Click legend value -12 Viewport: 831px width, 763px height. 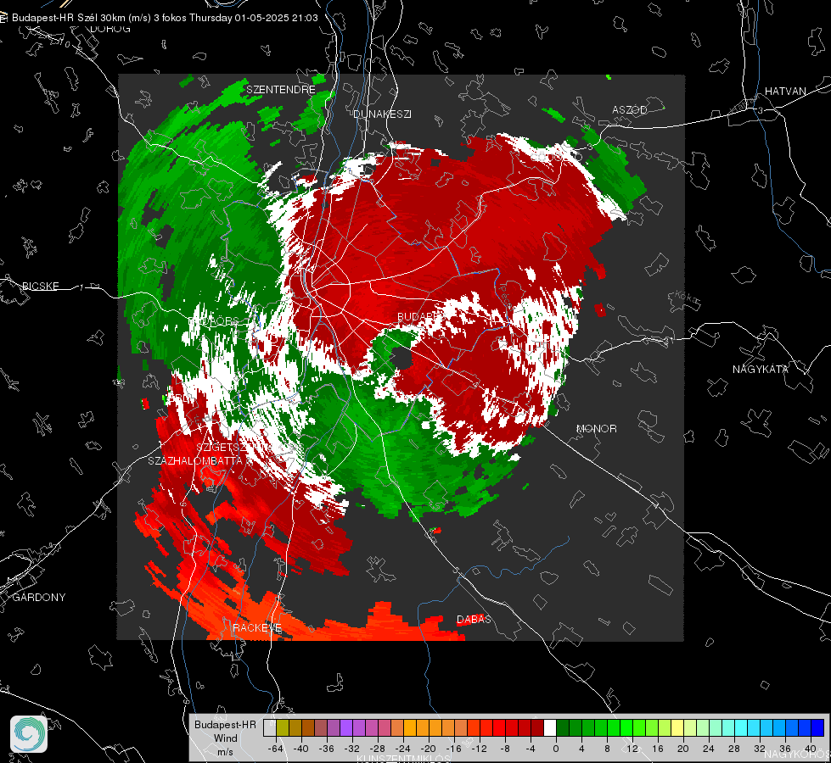479,749
